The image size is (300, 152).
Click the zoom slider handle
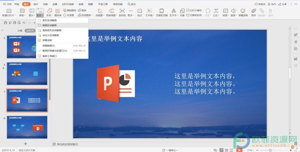(270, 150)
